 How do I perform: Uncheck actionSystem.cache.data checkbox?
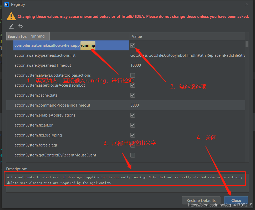(x=132, y=95)
